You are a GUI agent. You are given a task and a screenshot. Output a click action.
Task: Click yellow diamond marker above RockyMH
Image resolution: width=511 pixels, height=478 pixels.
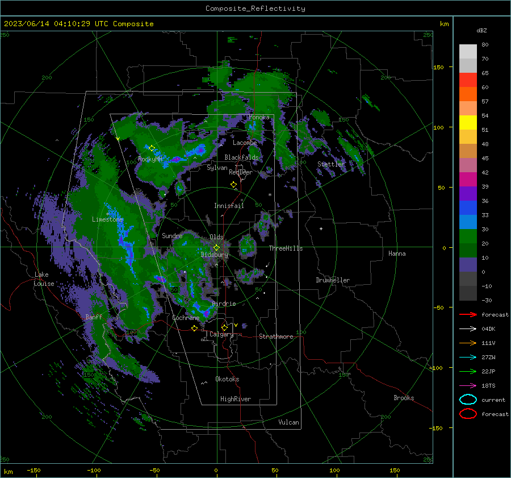coord(152,148)
